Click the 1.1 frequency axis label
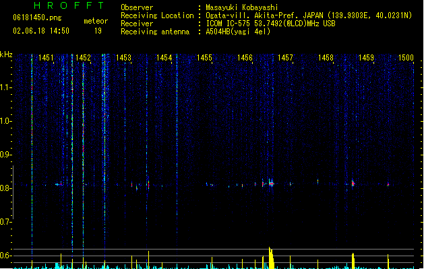The width and height of the screenshot is (424, 269). pos(5,87)
